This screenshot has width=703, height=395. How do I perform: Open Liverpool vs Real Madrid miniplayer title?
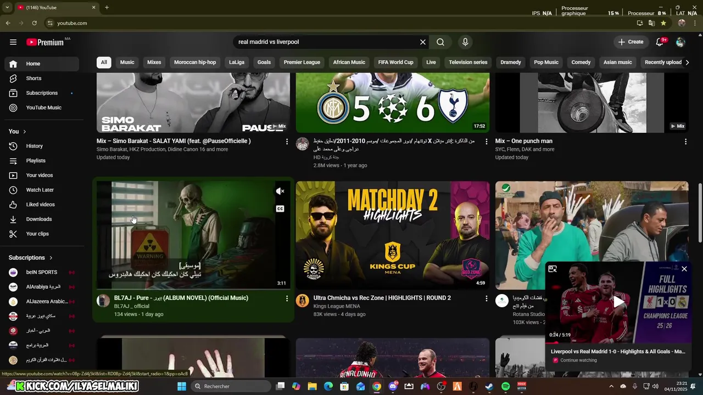[x=618, y=352]
